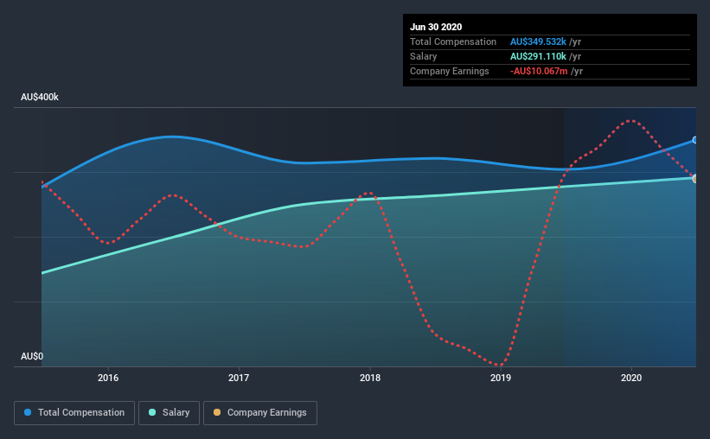Toggle the Total Compensation legend button

click(74, 413)
